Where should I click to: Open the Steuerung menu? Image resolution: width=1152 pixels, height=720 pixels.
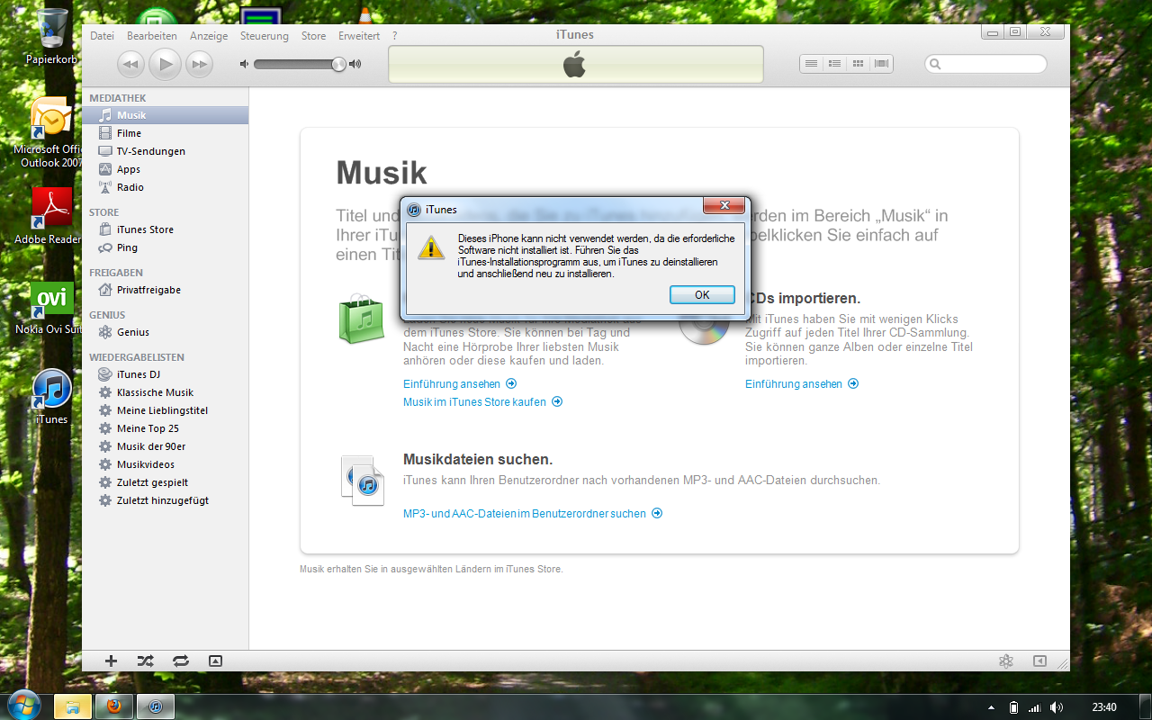click(x=265, y=36)
